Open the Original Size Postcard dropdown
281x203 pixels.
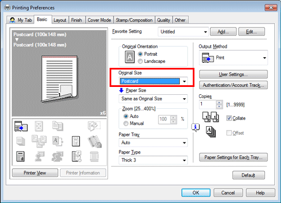point(153,81)
